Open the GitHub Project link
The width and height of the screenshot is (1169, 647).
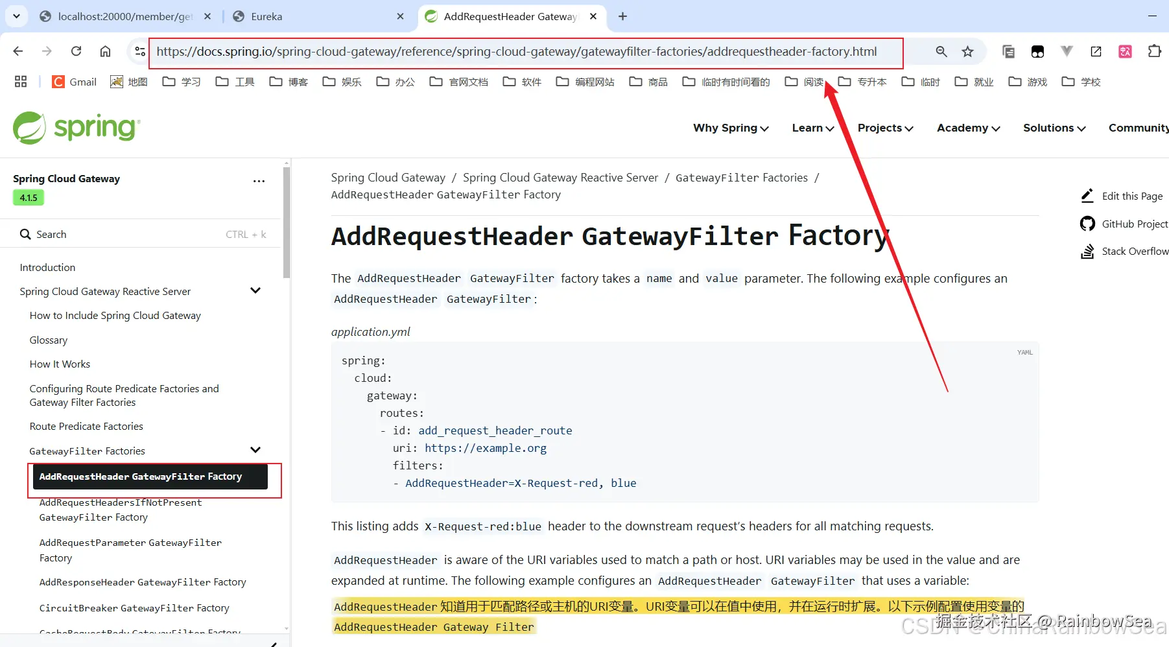[x=1124, y=224]
